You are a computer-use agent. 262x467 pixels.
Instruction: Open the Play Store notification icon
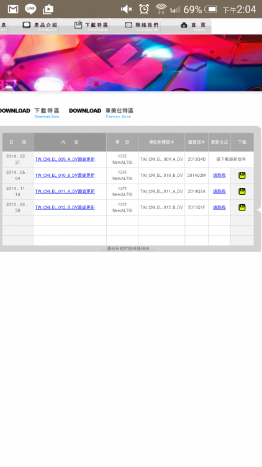click(48, 9)
